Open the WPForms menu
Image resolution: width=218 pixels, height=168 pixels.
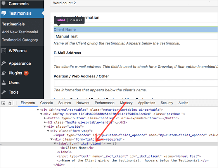(x=18, y=51)
